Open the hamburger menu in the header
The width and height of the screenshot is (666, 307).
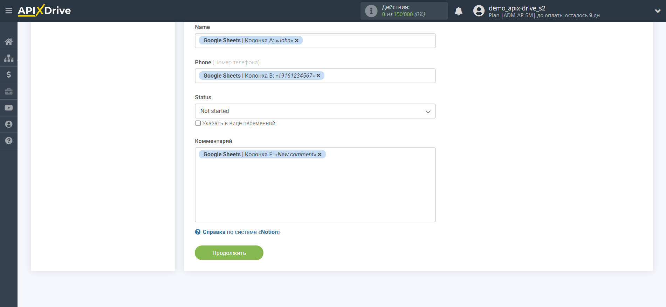tap(9, 11)
